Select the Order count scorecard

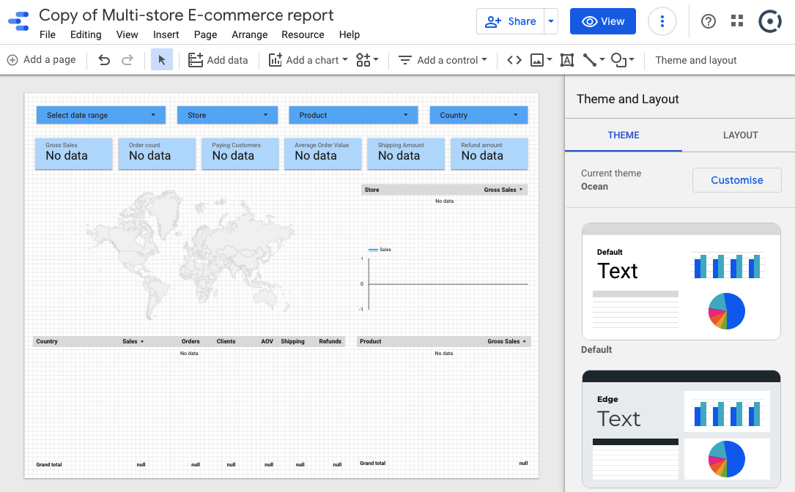157,154
